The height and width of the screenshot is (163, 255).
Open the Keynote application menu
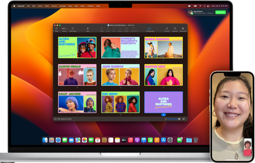click(x=21, y=6)
